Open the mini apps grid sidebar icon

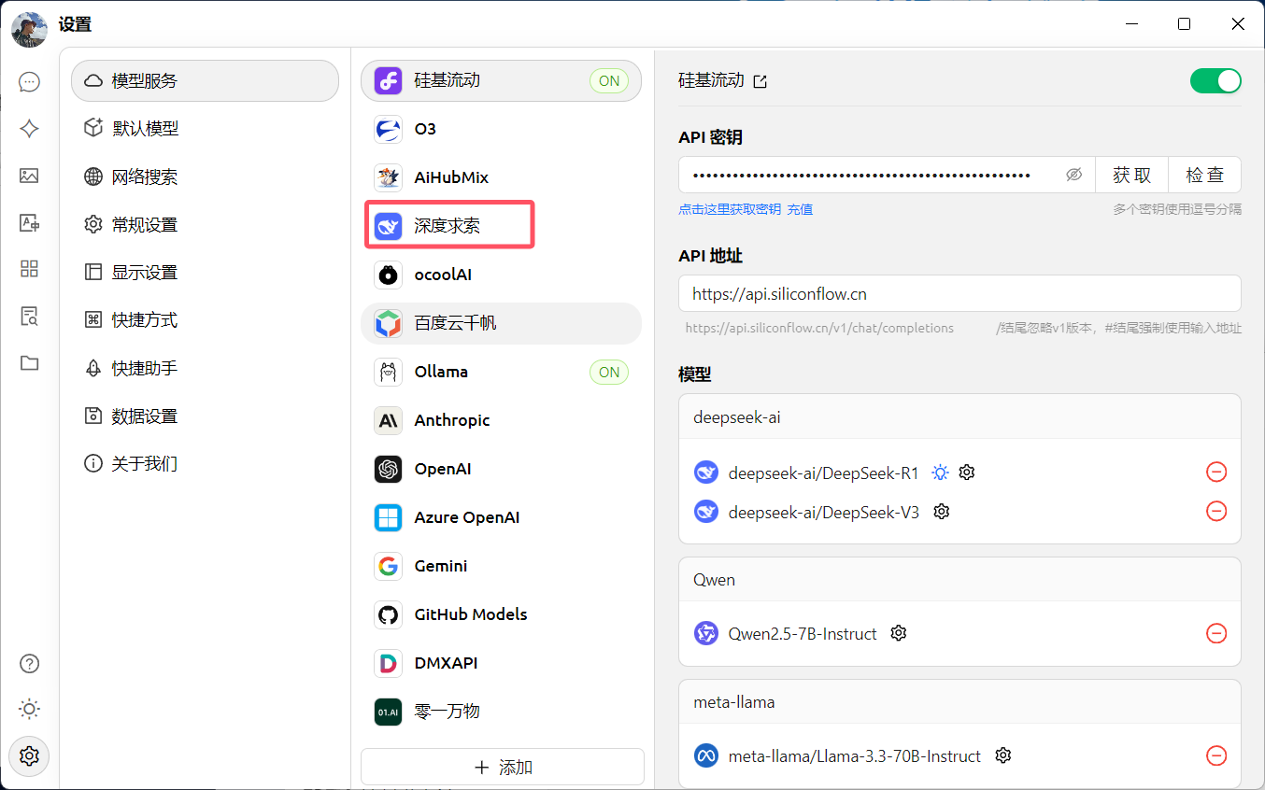click(x=29, y=269)
